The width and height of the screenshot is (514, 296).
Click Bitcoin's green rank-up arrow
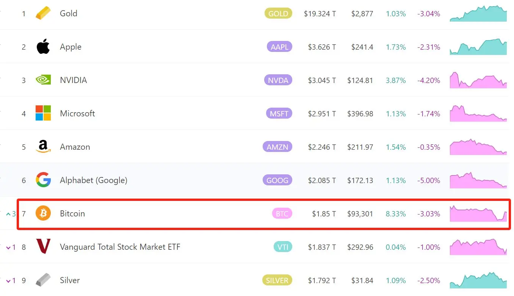tap(8, 214)
